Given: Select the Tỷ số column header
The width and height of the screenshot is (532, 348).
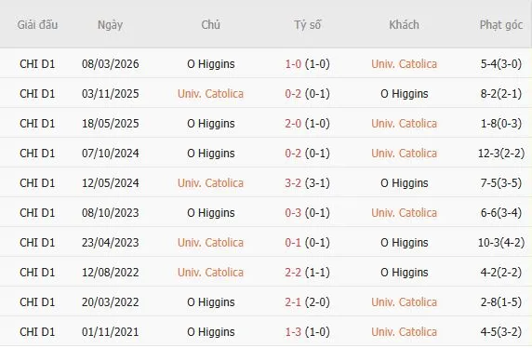Looking at the screenshot, I should point(307,25).
